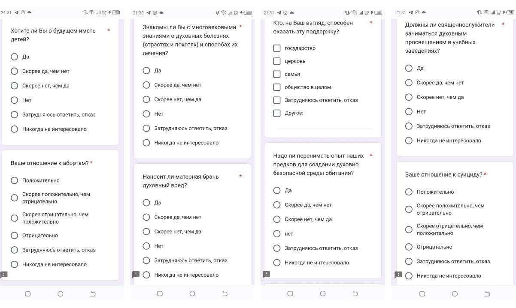516x308 pixels.
Task: Choose "Положительно" for attitude toward suicide
Action: click(x=409, y=192)
